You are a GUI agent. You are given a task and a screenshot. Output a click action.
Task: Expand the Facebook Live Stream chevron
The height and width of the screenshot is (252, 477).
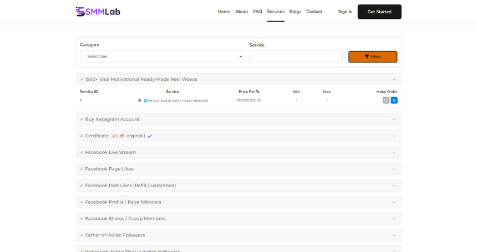pyautogui.click(x=394, y=152)
